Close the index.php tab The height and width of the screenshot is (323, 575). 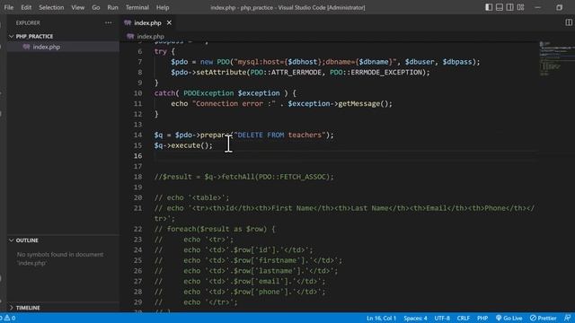[169, 22]
